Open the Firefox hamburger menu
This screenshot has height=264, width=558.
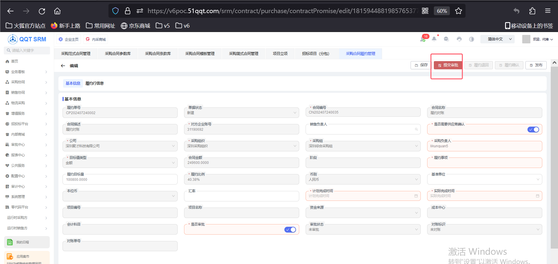click(x=548, y=11)
